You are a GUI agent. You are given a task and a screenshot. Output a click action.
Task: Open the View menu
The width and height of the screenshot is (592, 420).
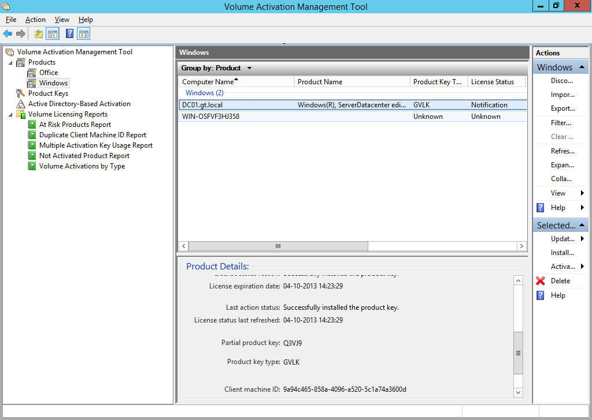tap(62, 20)
